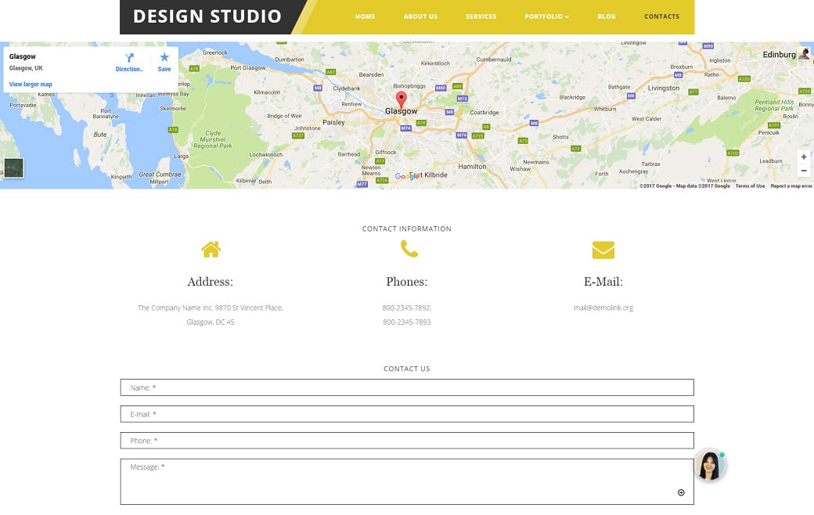
Task: Switch to satellite view thumbnail
Action: coord(13,168)
